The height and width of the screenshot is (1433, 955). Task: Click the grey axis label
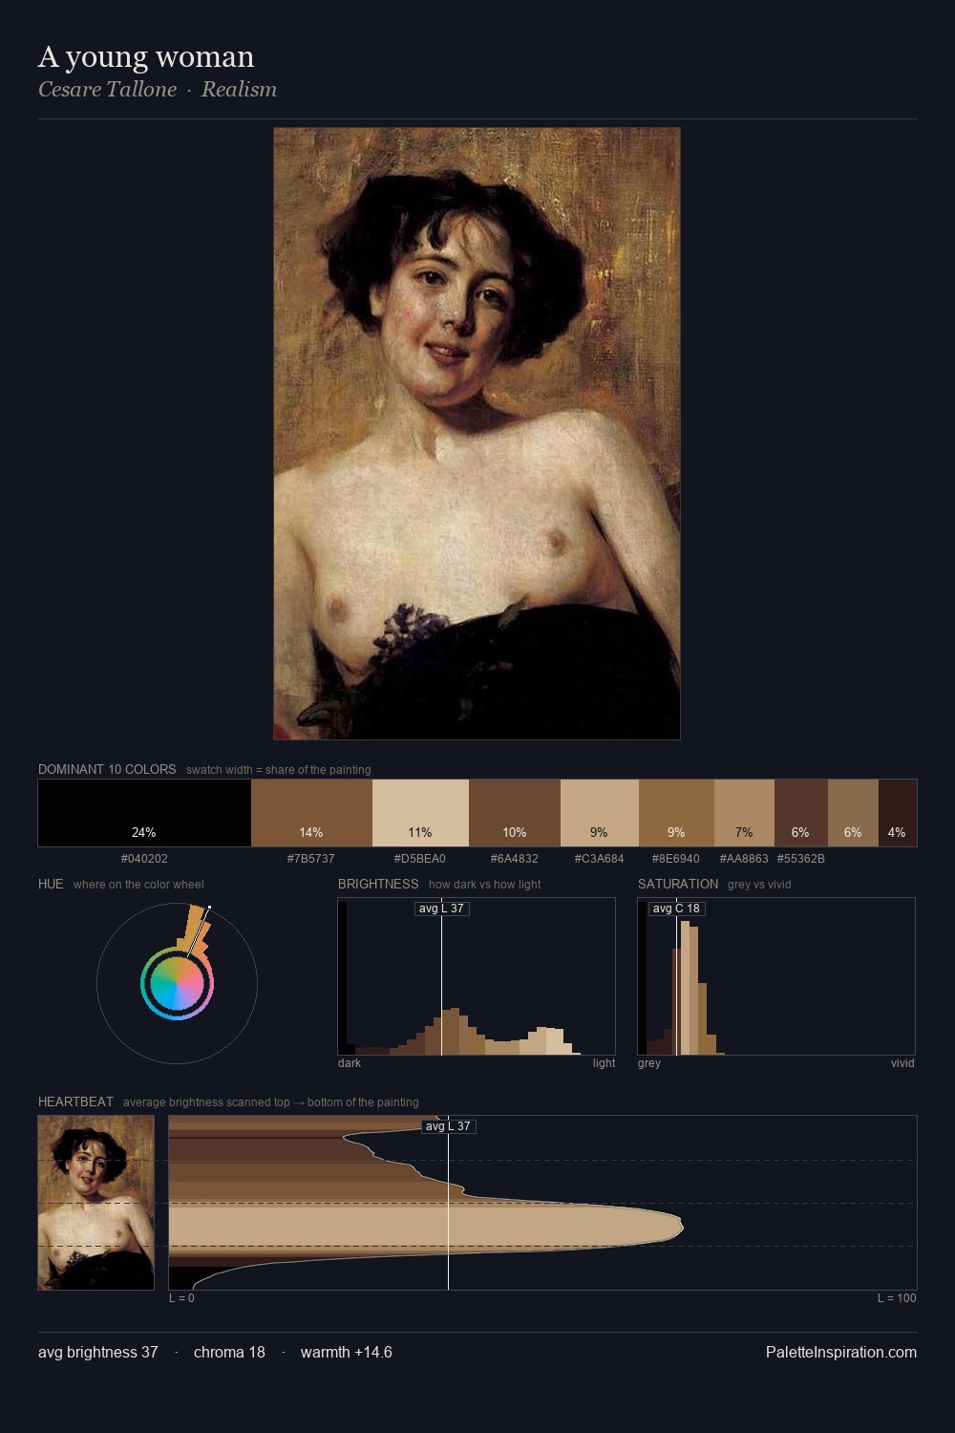pyautogui.click(x=649, y=1063)
